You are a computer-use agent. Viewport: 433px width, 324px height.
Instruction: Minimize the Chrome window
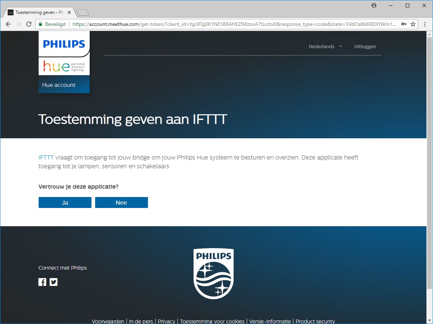tap(391, 5)
